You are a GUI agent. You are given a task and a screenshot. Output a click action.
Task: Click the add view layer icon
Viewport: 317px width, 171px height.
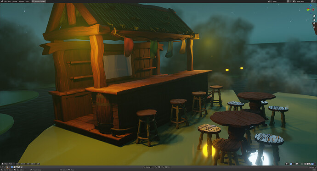[x=312, y=1]
